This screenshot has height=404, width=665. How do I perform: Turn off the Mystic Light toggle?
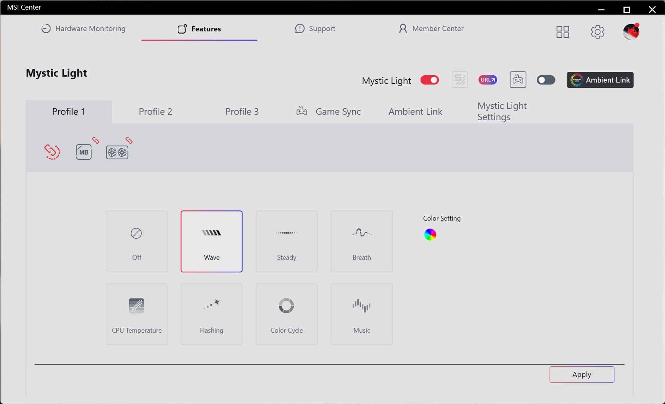coord(429,80)
